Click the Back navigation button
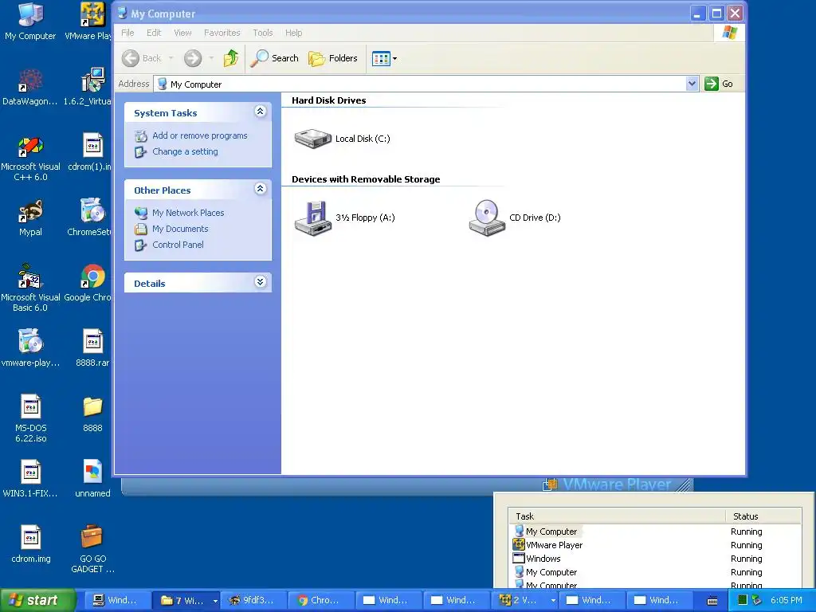Viewport: 816px width, 612px height. pos(142,58)
